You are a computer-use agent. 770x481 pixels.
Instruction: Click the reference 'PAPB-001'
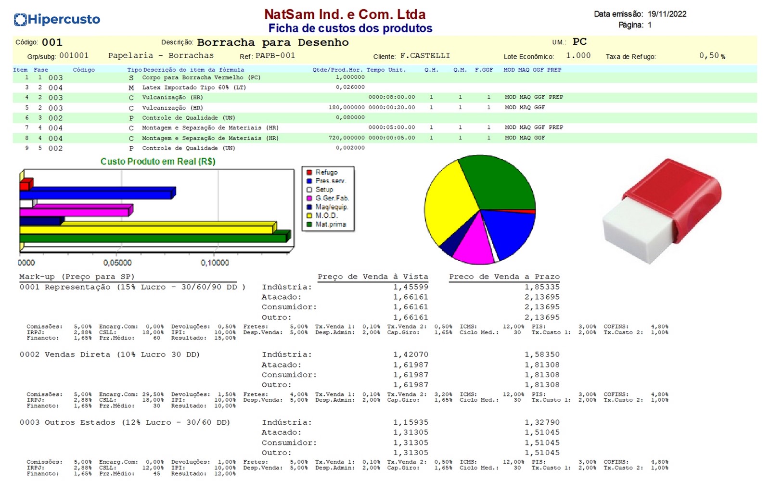[275, 56]
